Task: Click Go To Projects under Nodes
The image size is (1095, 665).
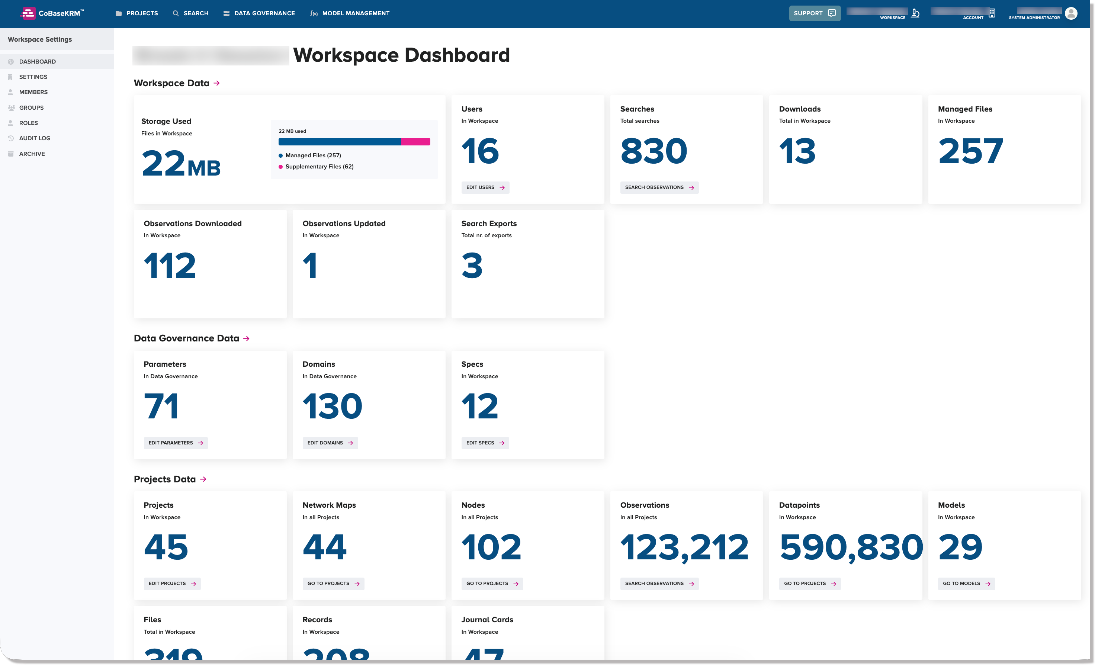Action: [x=492, y=584]
